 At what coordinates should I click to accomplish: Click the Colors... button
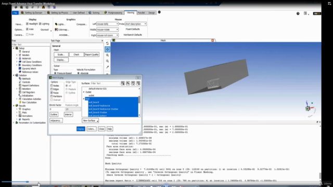[92, 129]
